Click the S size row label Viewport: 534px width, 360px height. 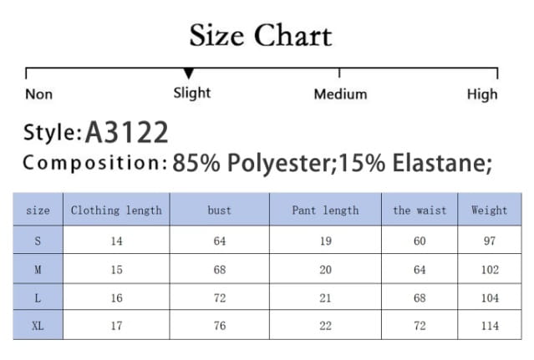click(x=38, y=241)
